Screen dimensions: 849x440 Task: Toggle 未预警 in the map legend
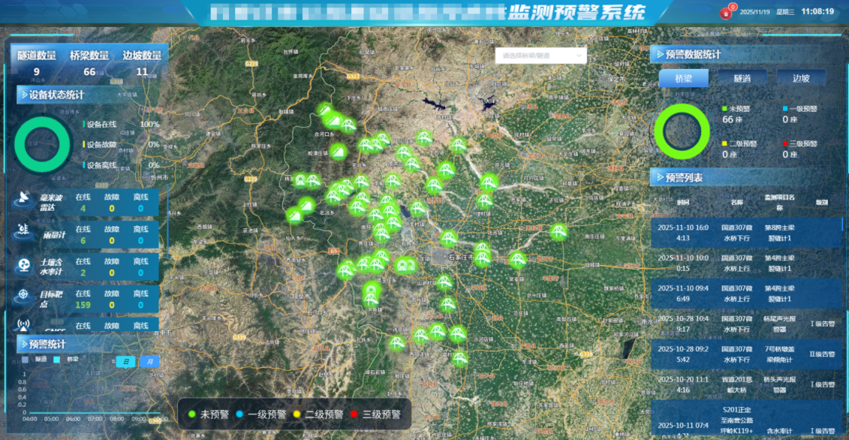[212, 414]
